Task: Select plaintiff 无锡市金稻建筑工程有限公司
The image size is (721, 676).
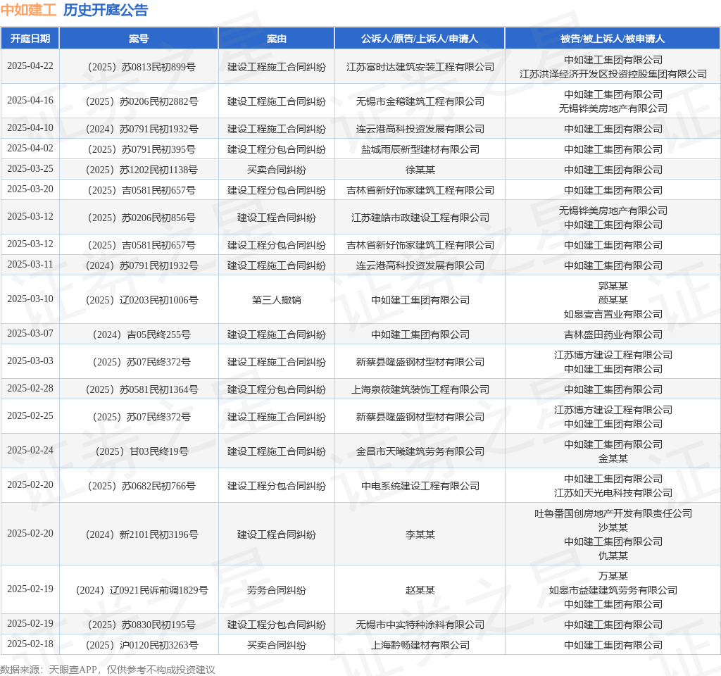Action: (x=420, y=101)
